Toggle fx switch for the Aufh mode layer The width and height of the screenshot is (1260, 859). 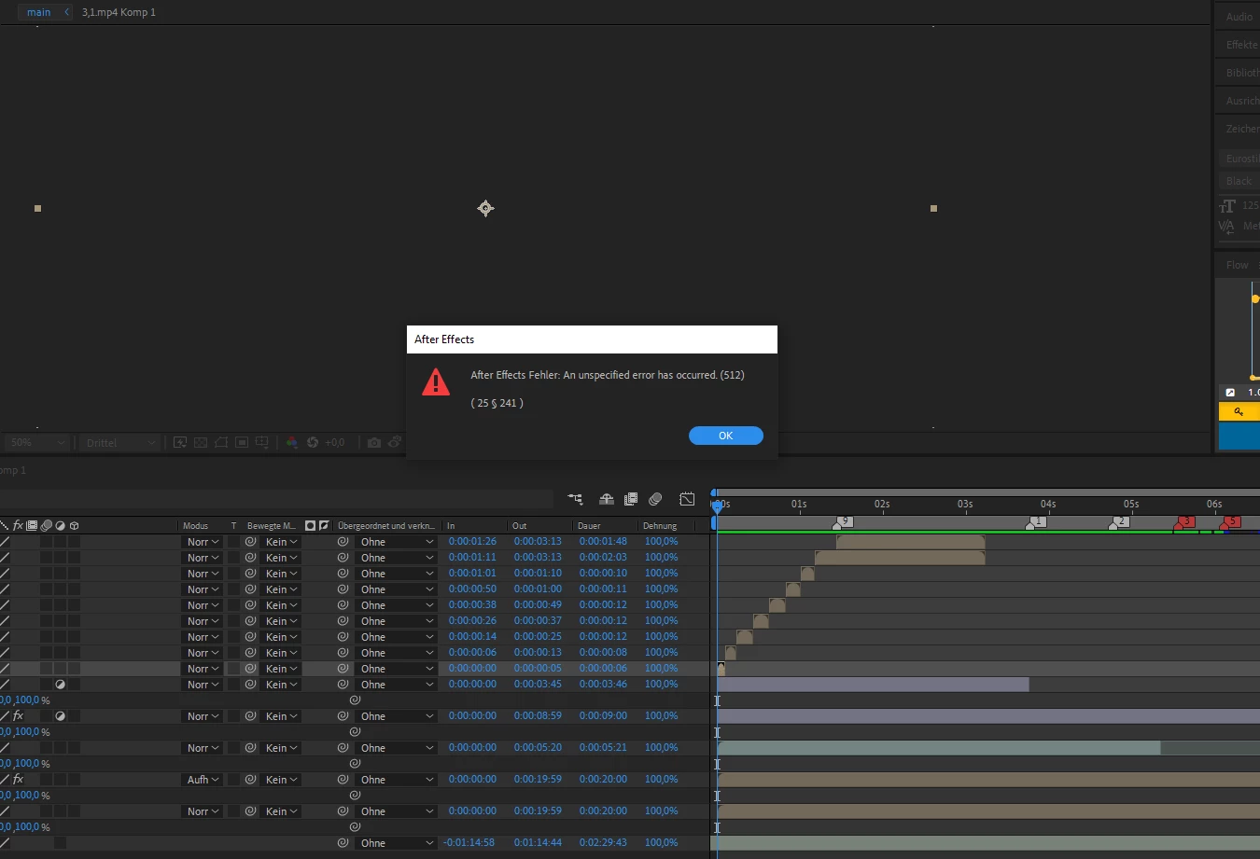point(18,780)
